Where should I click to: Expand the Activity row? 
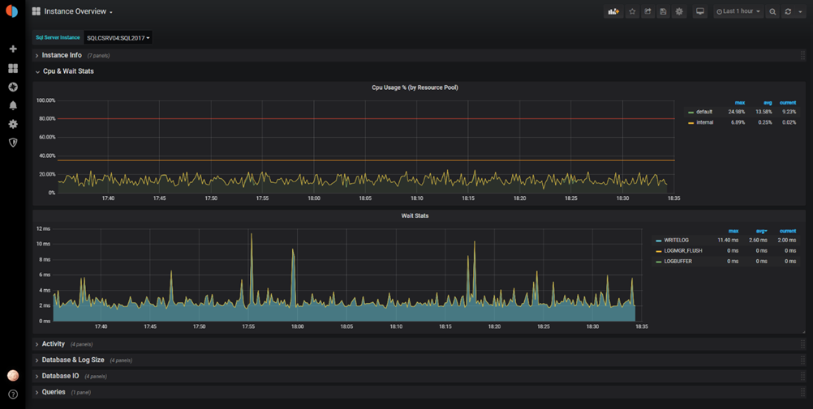coord(54,343)
